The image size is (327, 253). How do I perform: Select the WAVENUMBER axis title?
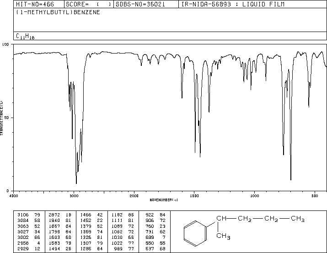(164, 200)
